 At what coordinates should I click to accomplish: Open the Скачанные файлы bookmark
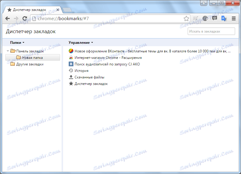(89, 77)
